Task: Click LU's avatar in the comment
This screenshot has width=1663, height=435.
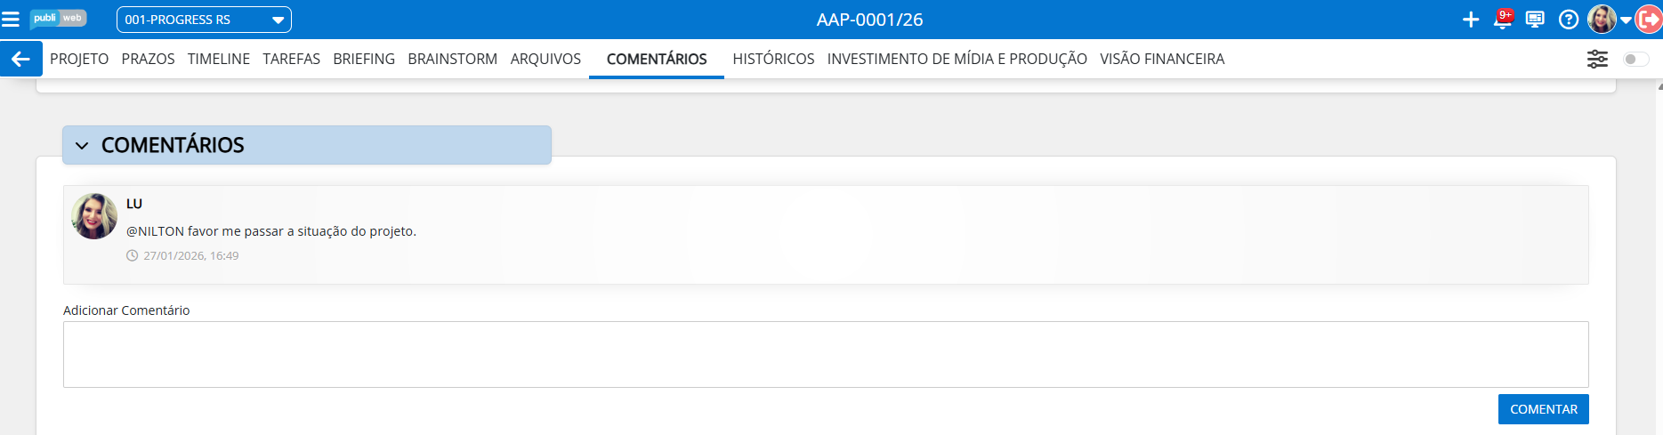Action: [94, 216]
